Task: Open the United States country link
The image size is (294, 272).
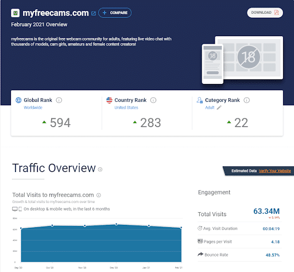Action: click(126, 108)
